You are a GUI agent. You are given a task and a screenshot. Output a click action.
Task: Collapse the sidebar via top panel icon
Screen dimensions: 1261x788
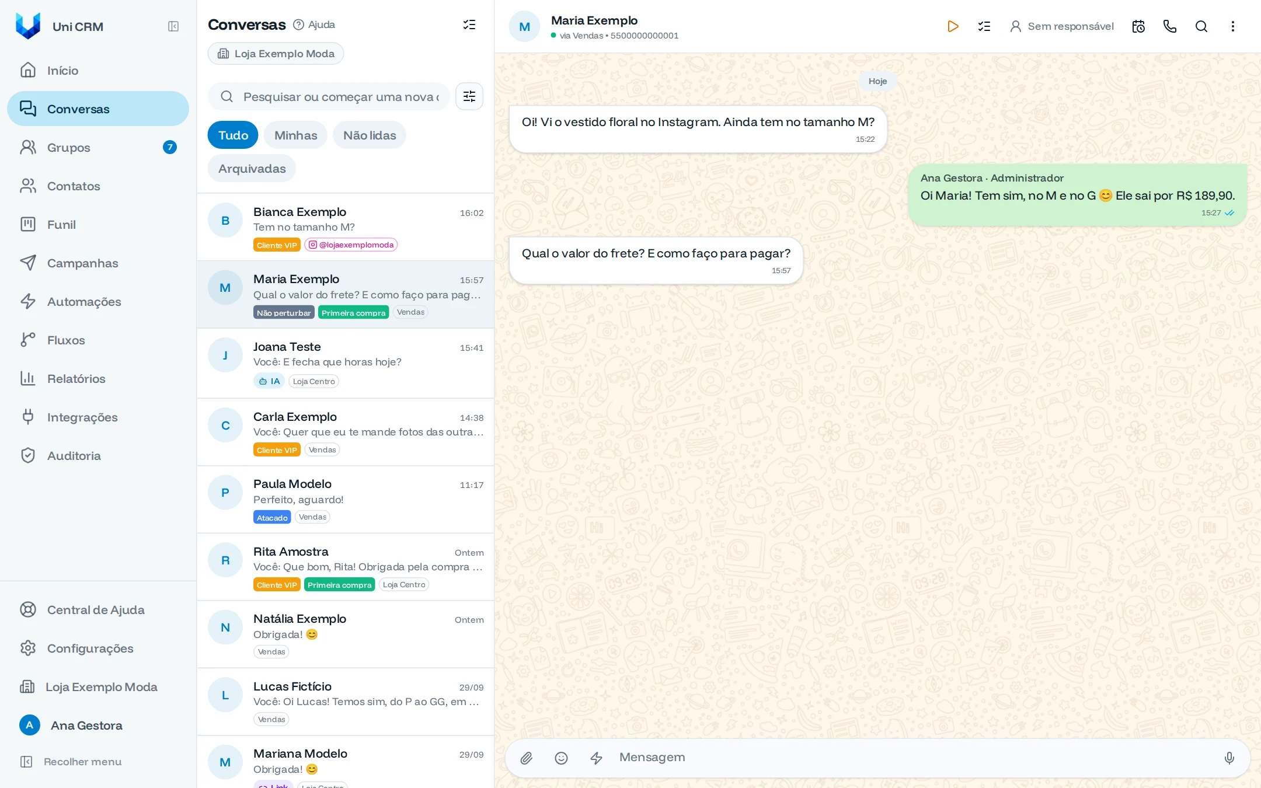click(x=173, y=26)
